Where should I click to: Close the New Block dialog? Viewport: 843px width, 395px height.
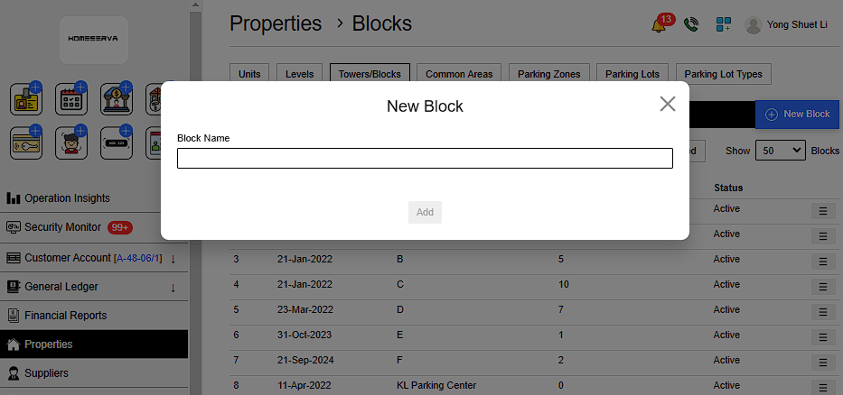(x=668, y=104)
